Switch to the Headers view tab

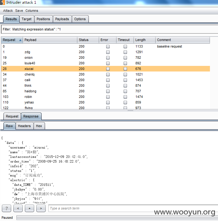(24, 126)
